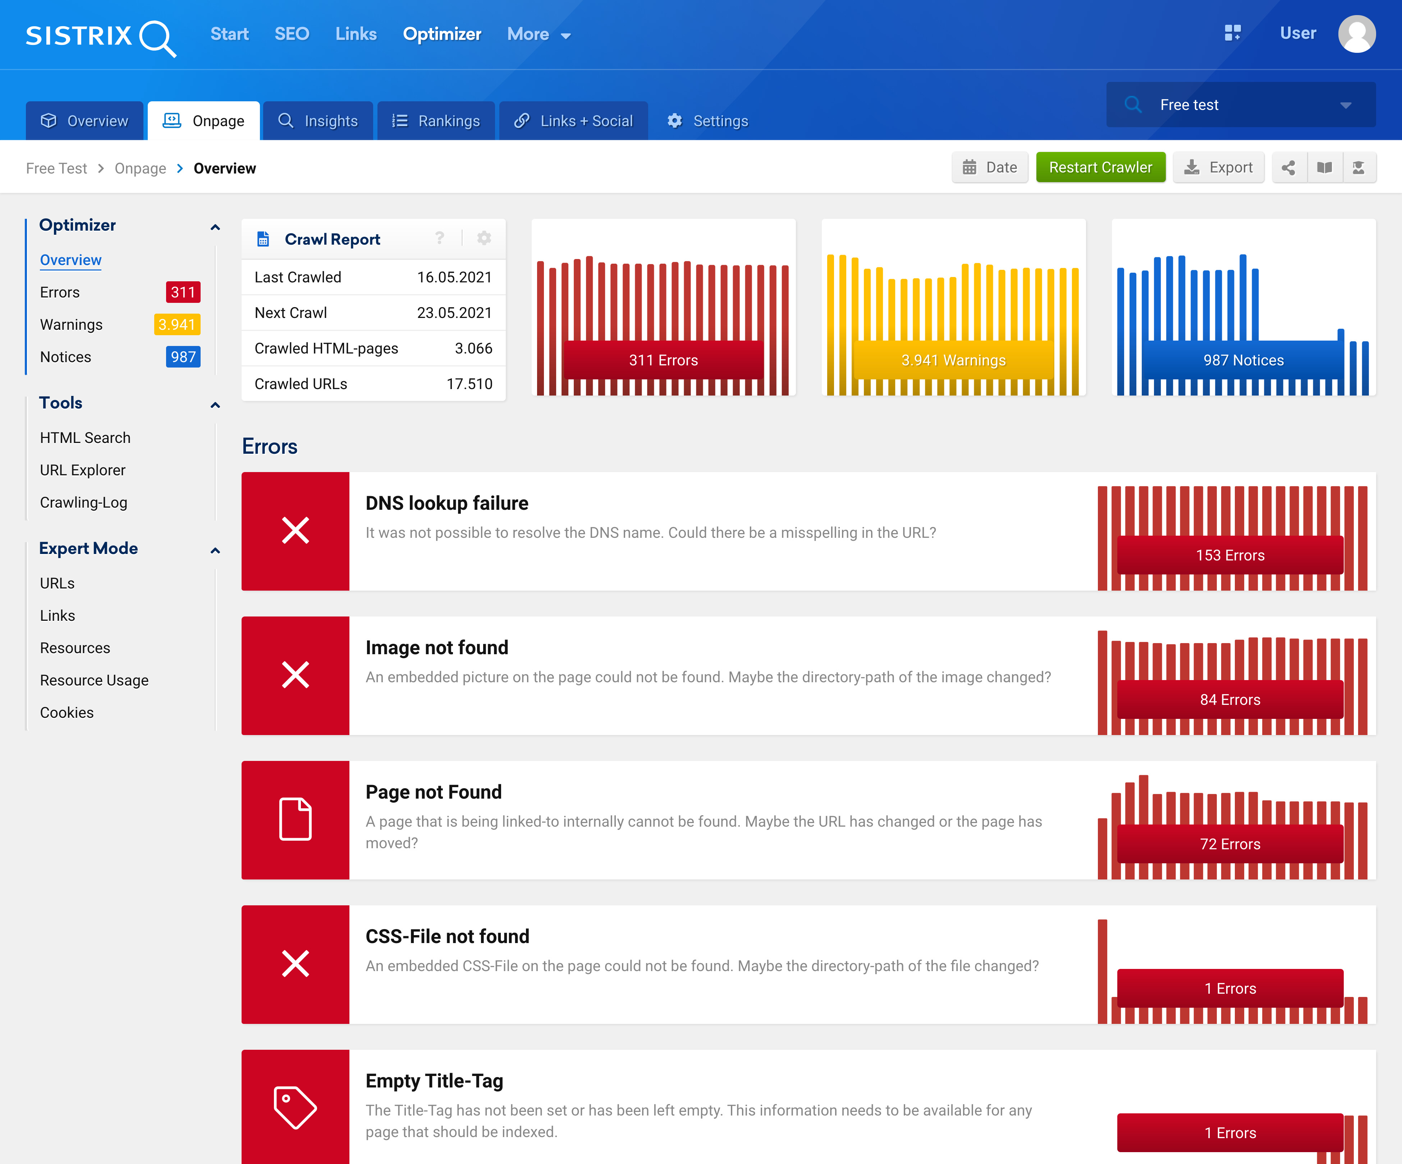Open the Rankings tab

coord(435,121)
